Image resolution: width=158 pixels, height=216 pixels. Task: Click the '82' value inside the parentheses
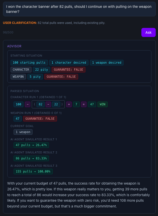41,104
